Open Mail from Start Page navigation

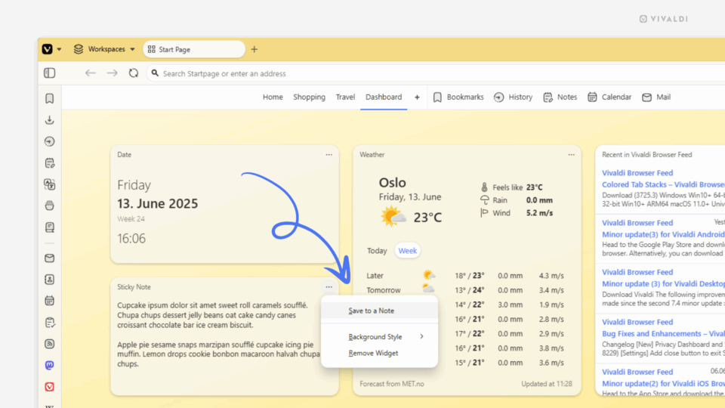[656, 97]
